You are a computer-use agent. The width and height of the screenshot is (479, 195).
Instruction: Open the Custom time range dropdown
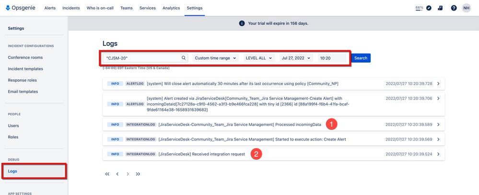point(216,58)
